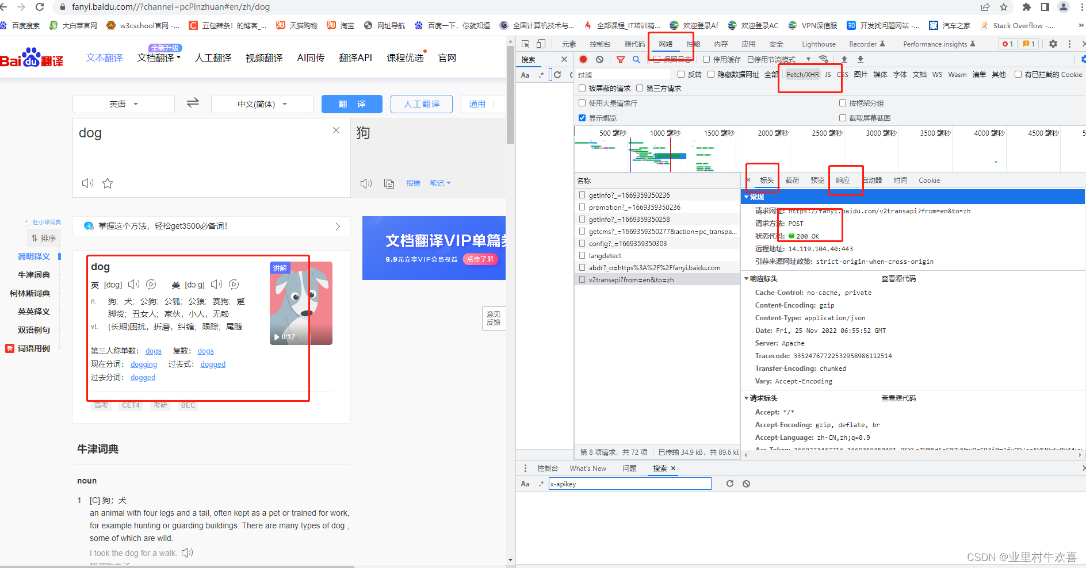Image resolution: width=1086 pixels, height=568 pixels.
Task: Check the 截取屏幕截图 checkbox
Action: coord(843,118)
